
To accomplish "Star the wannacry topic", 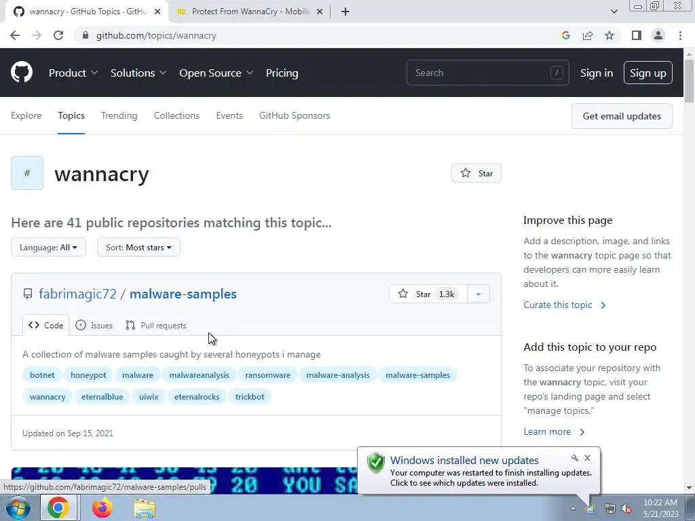I will [476, 173].
